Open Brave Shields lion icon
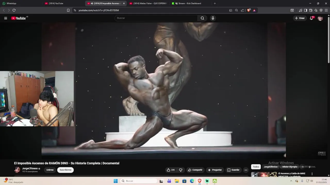Screen dimensions: 330x185 point(249,10)
